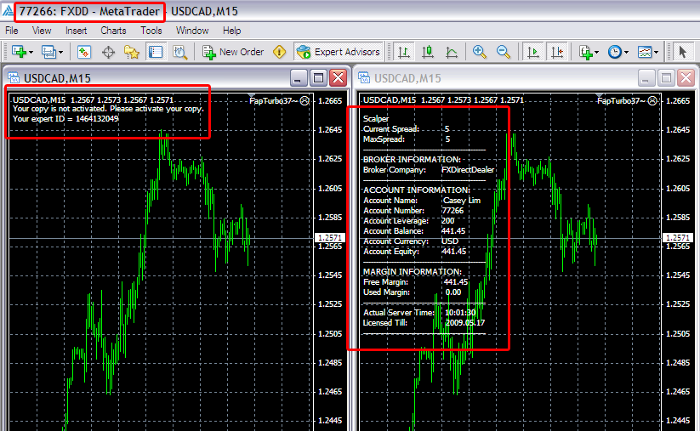Click the 'MARGIN INFORMATION:' heading
700x431 pixels.
point(412,272)
